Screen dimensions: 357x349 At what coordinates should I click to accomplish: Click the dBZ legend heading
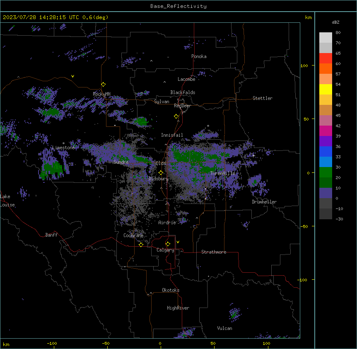click(335, 22)
